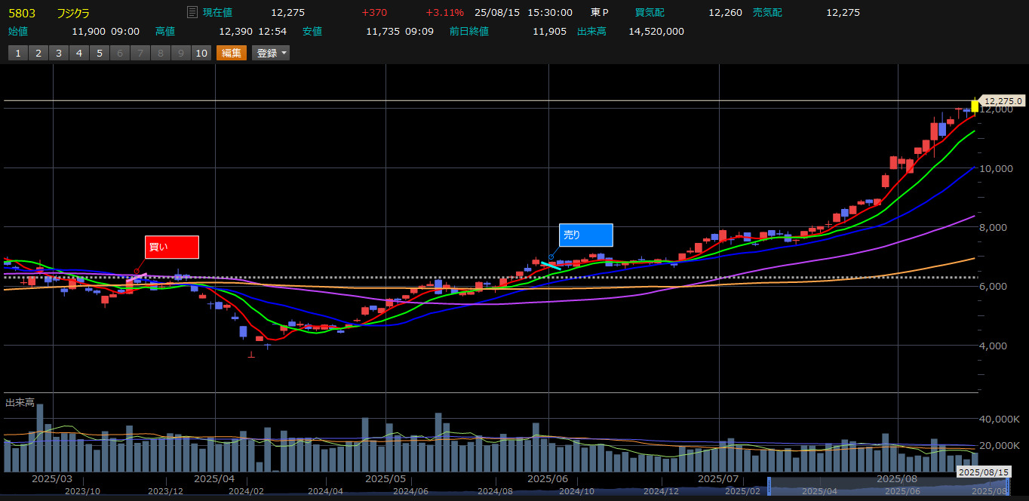Click the blue 売り signal label
This screenshot has width=1029, height=501.
pos(585,235)
